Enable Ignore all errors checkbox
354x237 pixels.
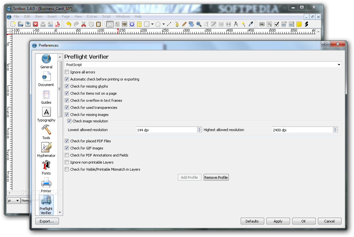point(67,72)
